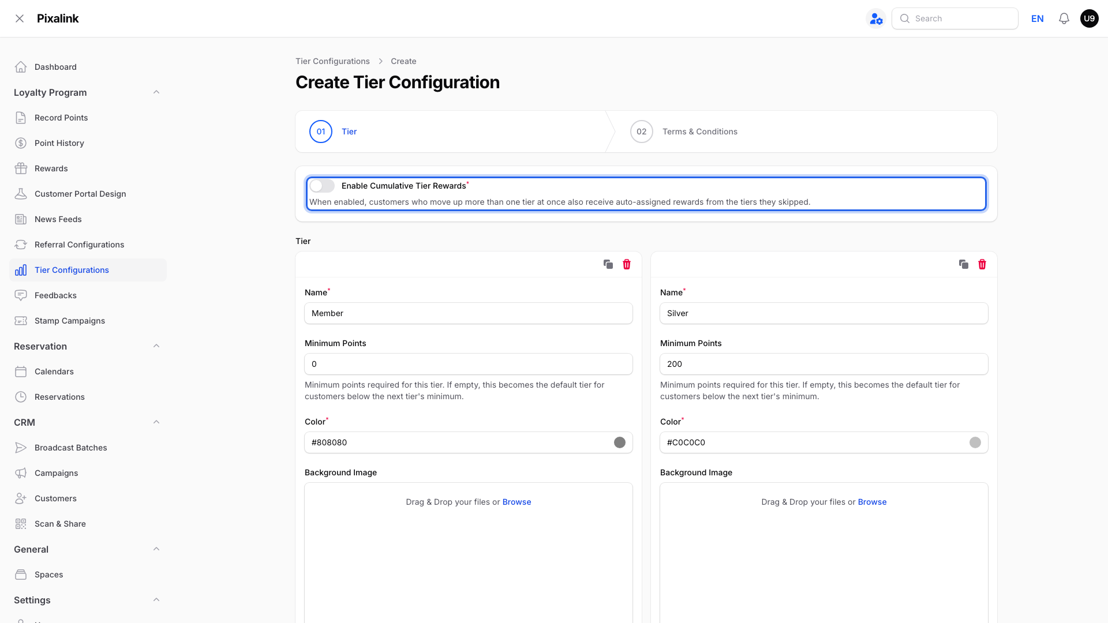1108x623 pixels.
Task: Collapse the Settings section
Action: pos(156,600)
